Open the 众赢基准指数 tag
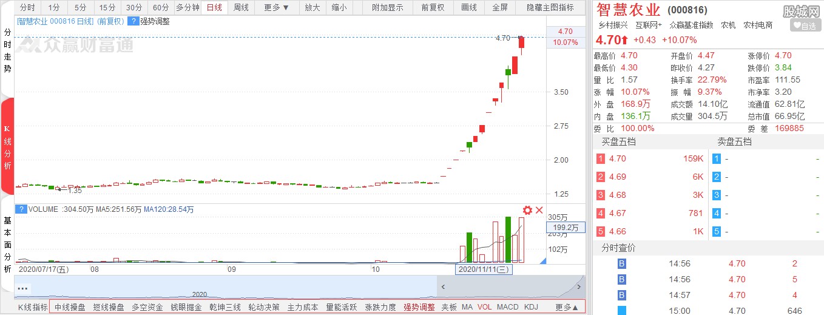This screenshot has width=824, height=315. click(692, 25)
